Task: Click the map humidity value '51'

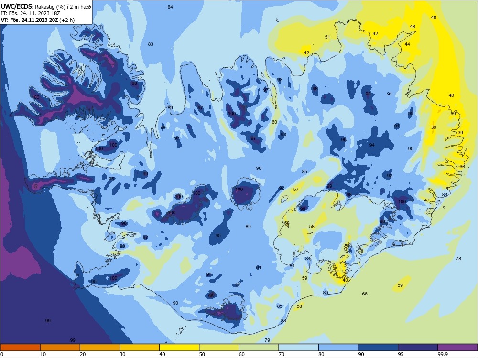Action: coord(327,37)
